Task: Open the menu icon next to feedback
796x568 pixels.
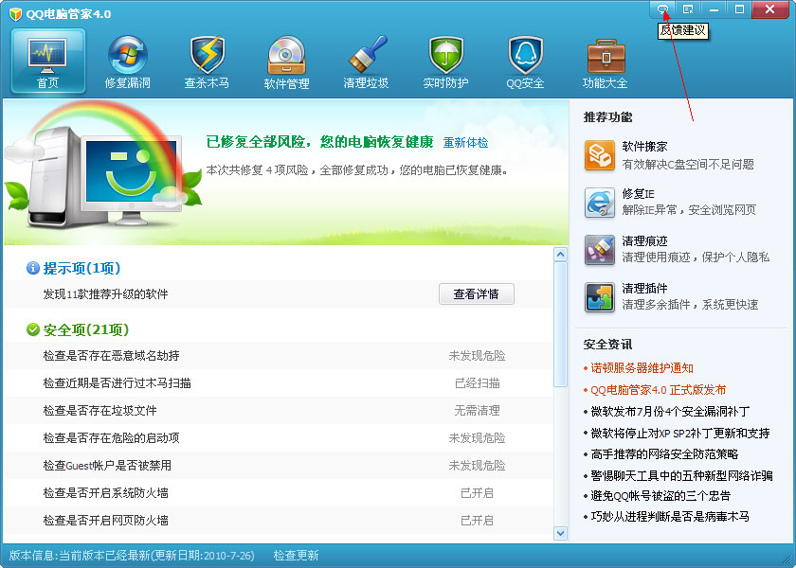Action: click(x=688, y=9)
